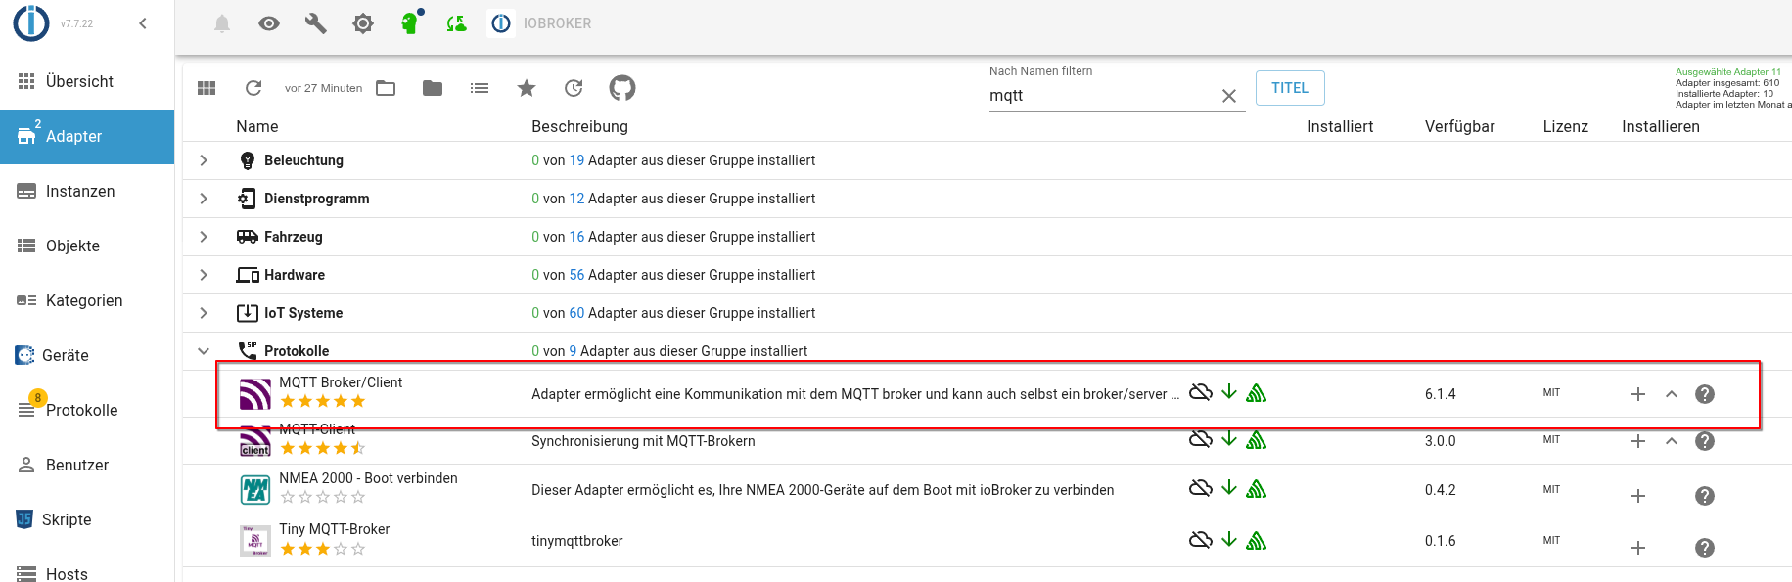Screen dimensions: 1792x582
Task: Click green signal icon in MQTT Broker/Client row
Action: point(1257,392)
